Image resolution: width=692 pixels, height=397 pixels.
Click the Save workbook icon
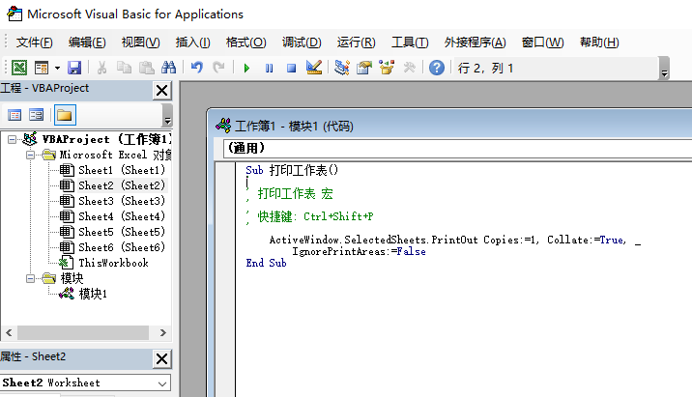tap(74, 68)
